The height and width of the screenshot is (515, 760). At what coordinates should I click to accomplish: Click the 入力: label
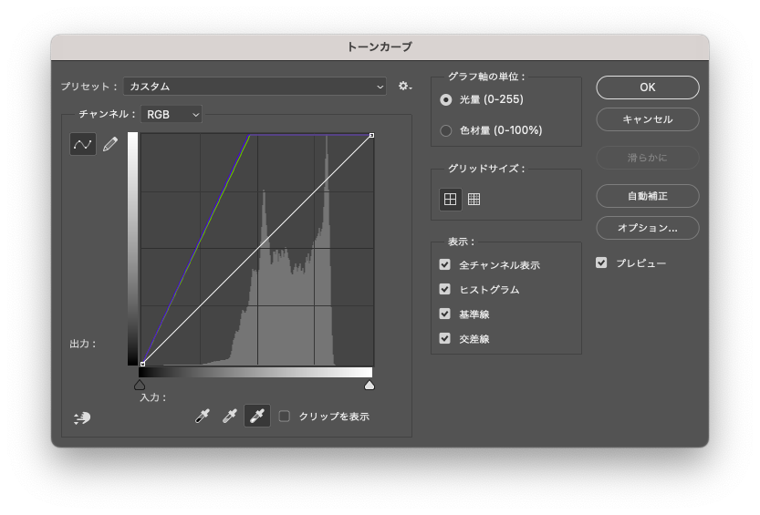click(153, 397)
